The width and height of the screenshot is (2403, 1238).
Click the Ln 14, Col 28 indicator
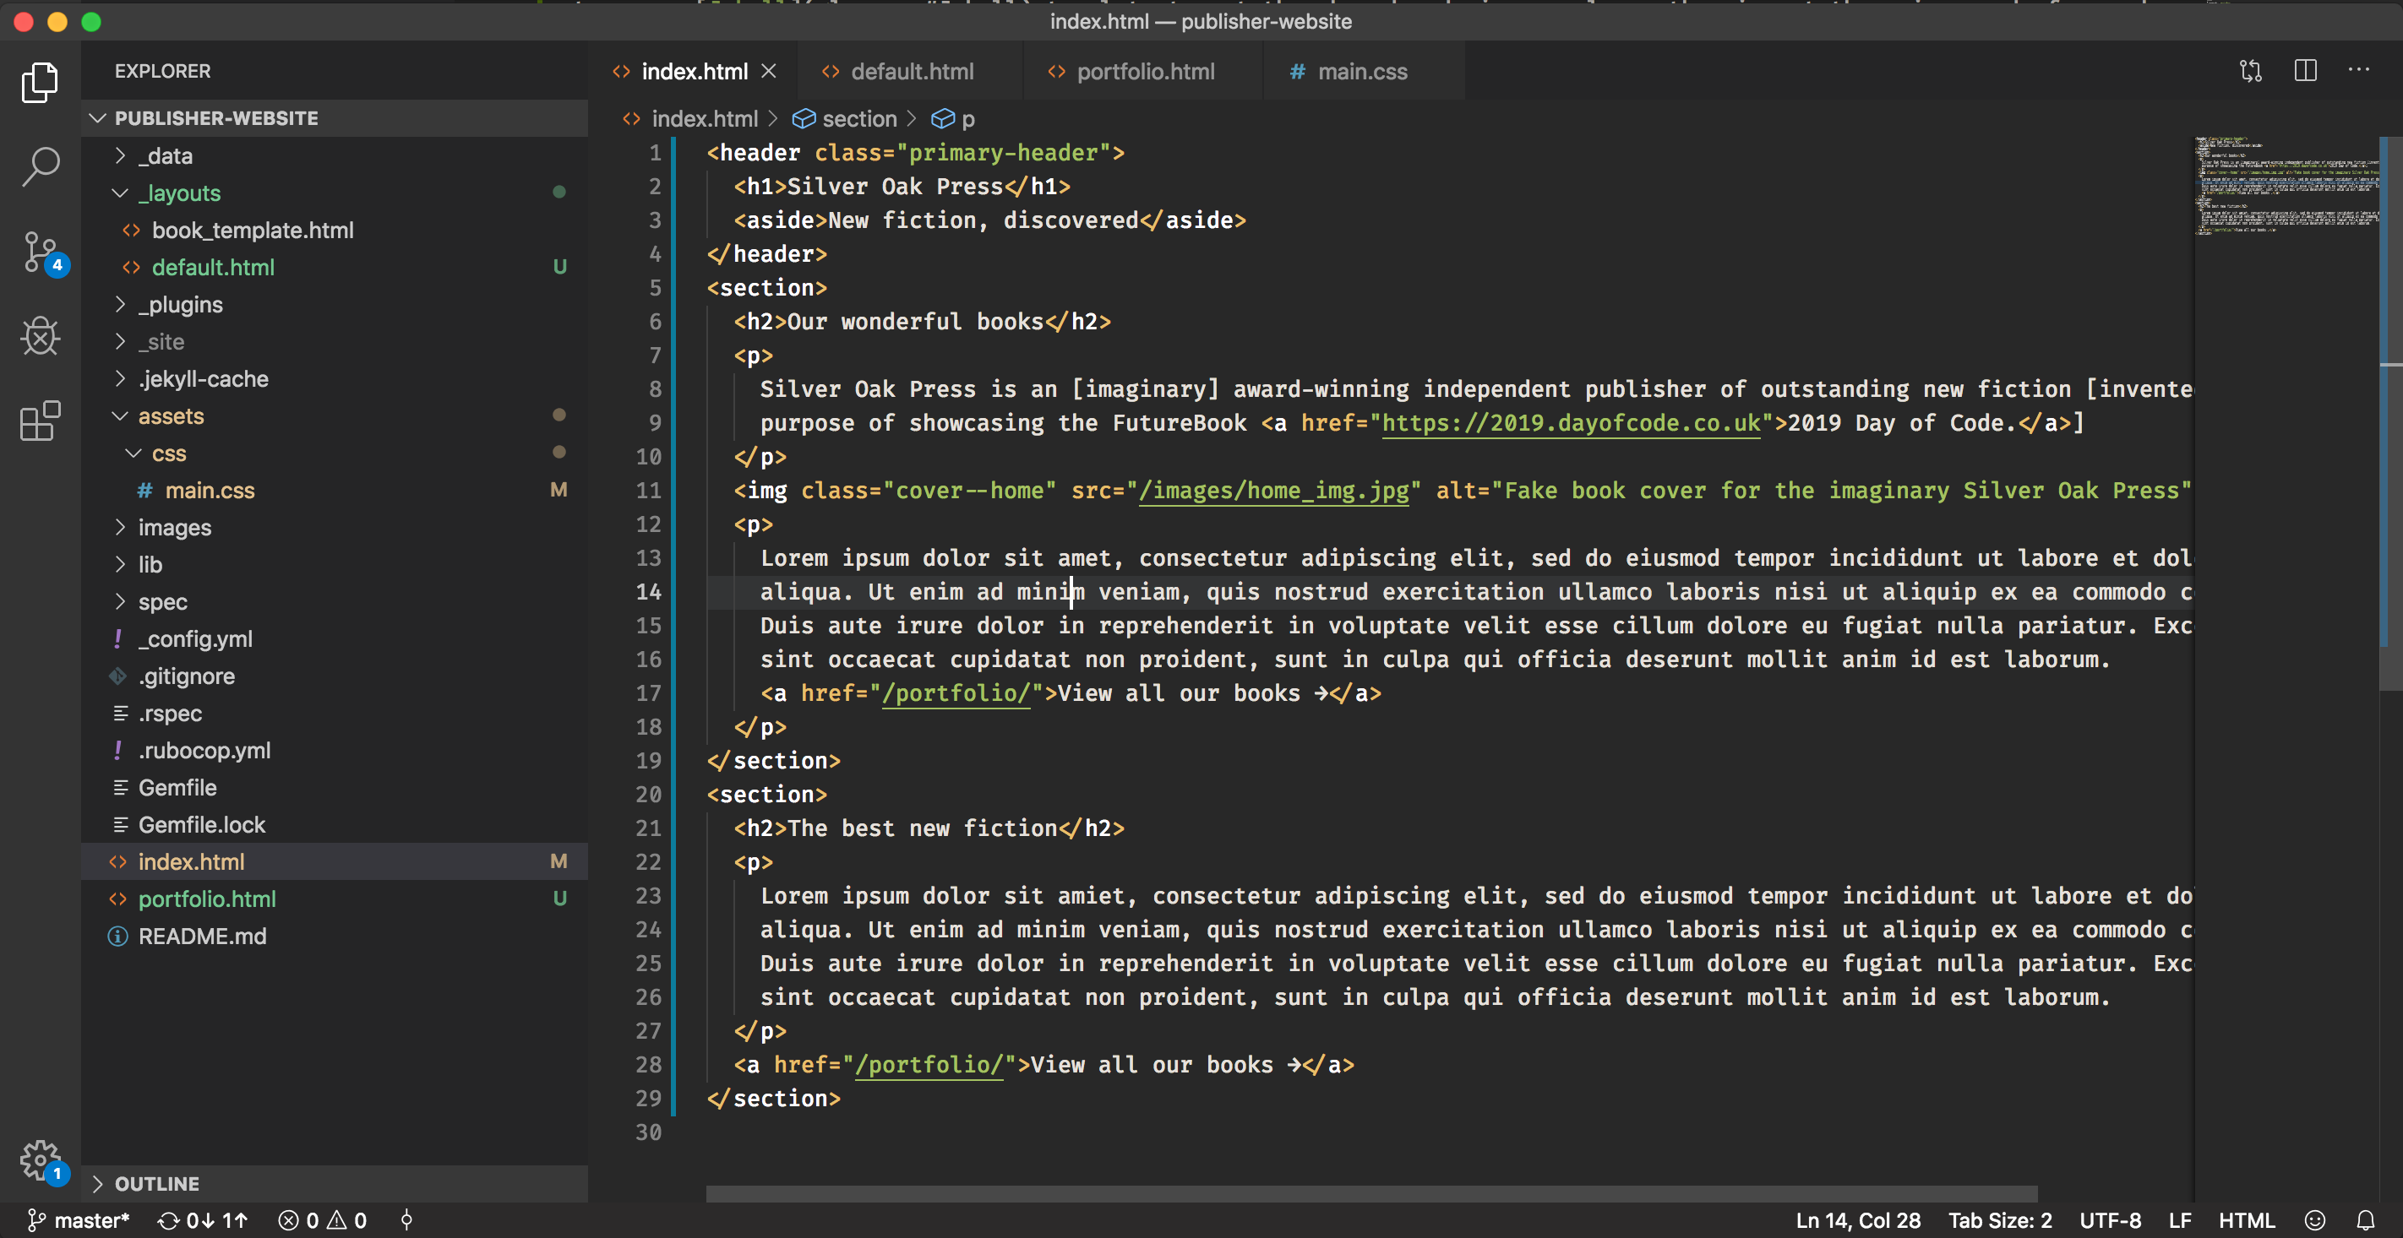point(1858,1220)
